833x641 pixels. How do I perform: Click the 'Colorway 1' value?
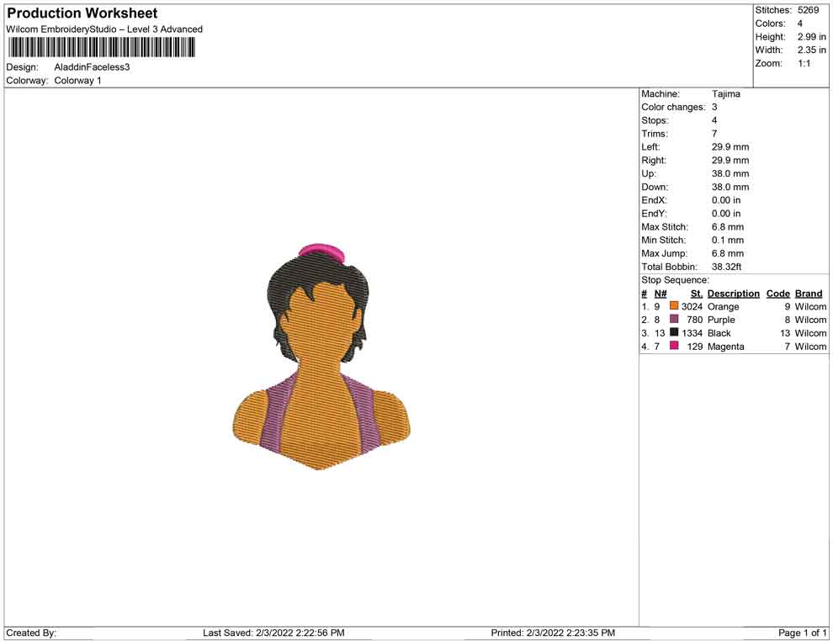click(x=77, y=80)
